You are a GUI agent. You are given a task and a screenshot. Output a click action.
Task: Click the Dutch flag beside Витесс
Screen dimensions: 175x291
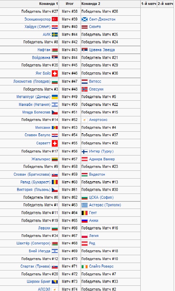tap(85, 81)
